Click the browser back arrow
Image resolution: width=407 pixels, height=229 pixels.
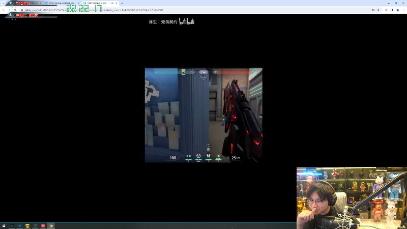tap(4, 10)
